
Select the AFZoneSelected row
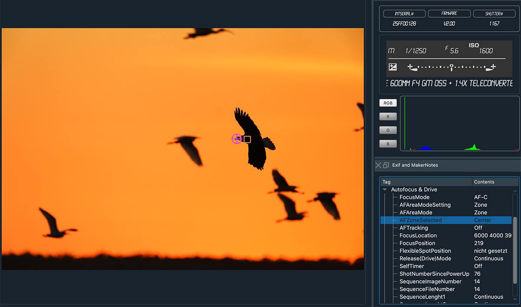[x=446, y=220]
